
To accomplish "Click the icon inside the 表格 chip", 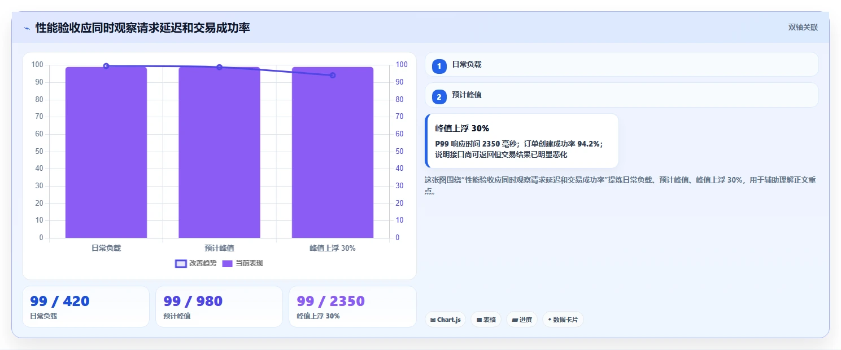I will (x=479, y=320).
